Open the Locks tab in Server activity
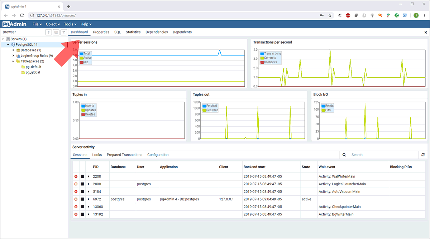This screenshot has height=239, width=430. click(x=97, y=155)
